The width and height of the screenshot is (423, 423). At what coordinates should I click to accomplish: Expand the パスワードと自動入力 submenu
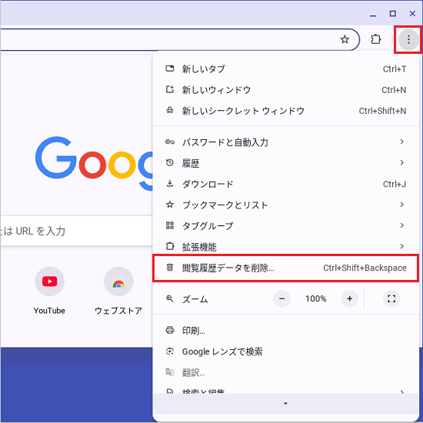(x=285, y=142)
